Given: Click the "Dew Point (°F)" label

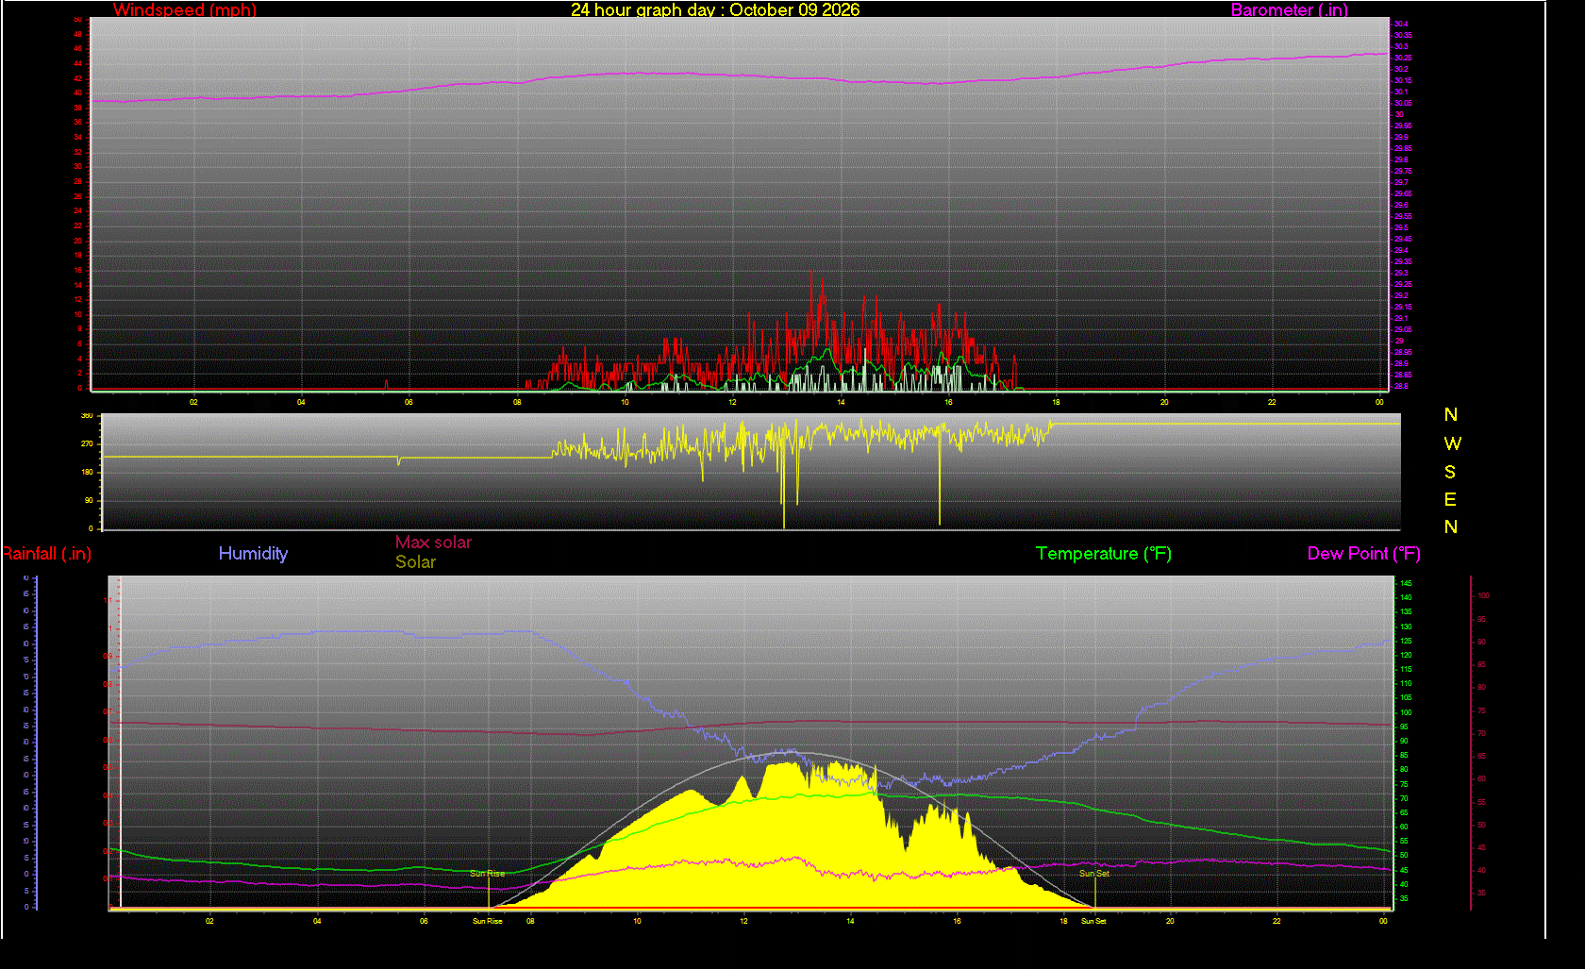Looking at the screenshot, I should (1364, 554).
